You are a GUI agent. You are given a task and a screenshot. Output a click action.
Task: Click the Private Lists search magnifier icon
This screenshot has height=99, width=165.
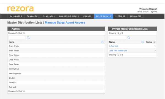click(129, 38)
